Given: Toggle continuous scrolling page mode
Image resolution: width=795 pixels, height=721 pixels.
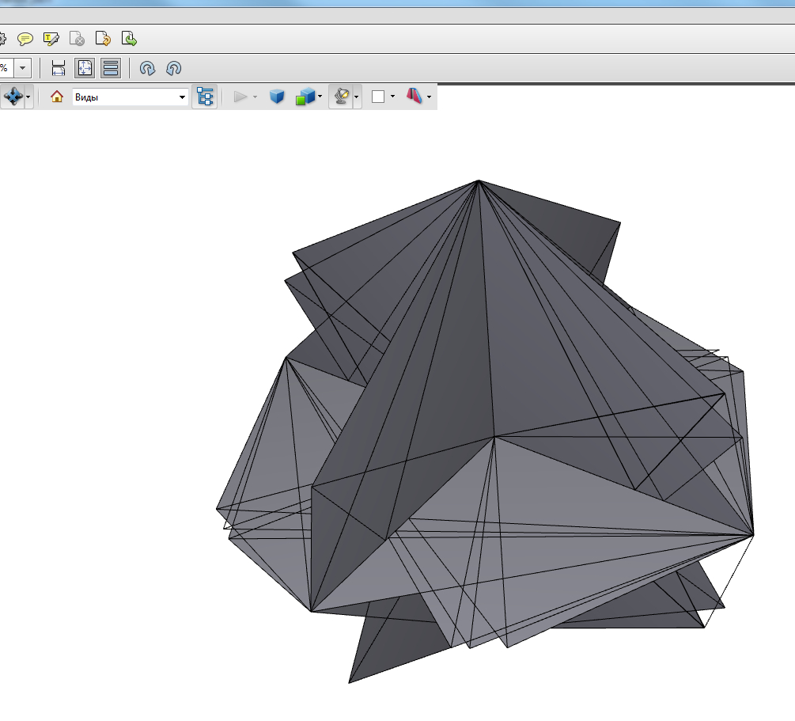Looking at the screenshot, I should tap(111, 68).
